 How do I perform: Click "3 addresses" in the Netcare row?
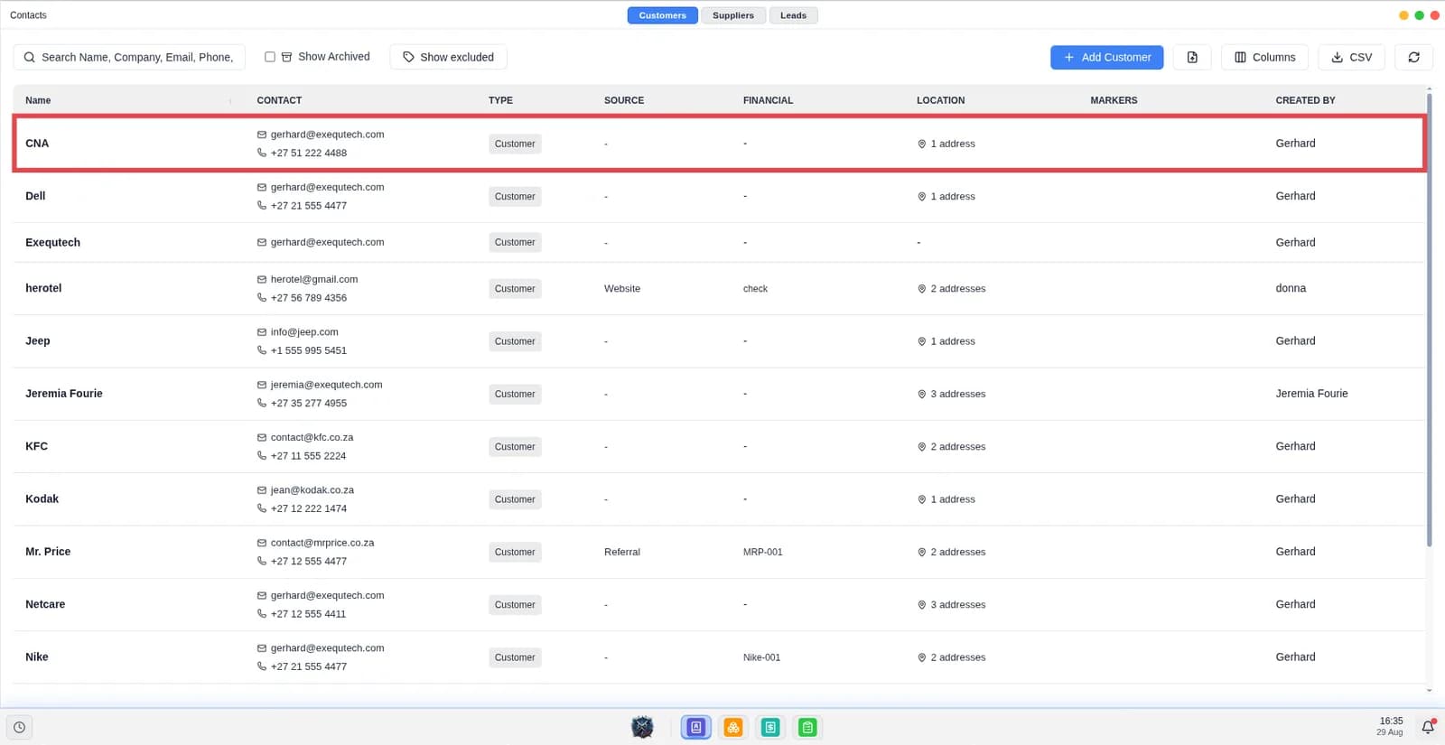click(958, 605)
